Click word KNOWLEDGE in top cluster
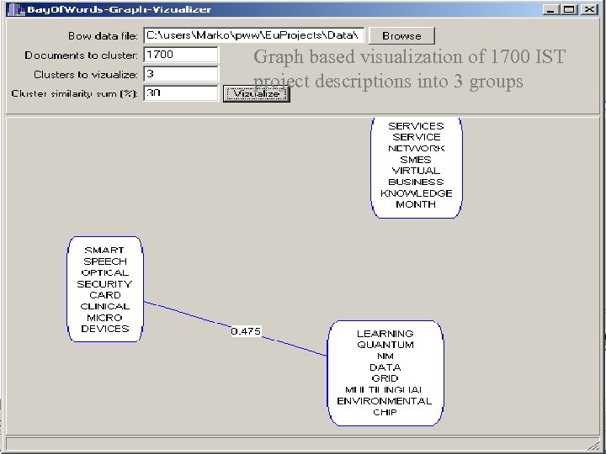 (x=417, y=193)
